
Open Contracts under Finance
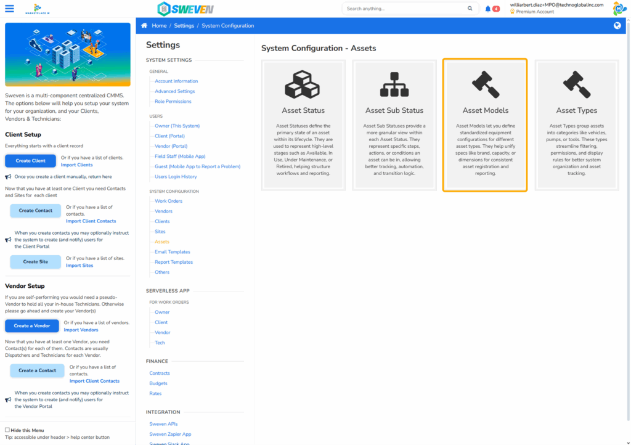[x=160, y=374]
